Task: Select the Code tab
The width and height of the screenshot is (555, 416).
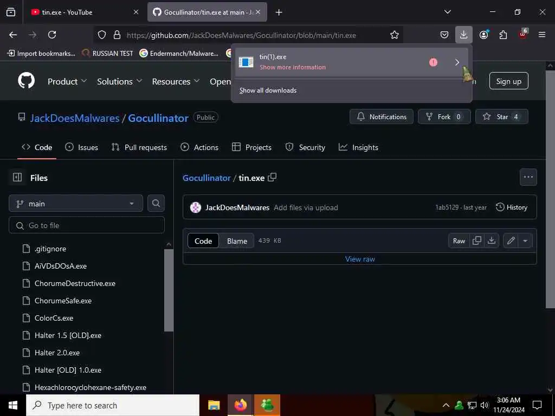Action: coord(37,147)
